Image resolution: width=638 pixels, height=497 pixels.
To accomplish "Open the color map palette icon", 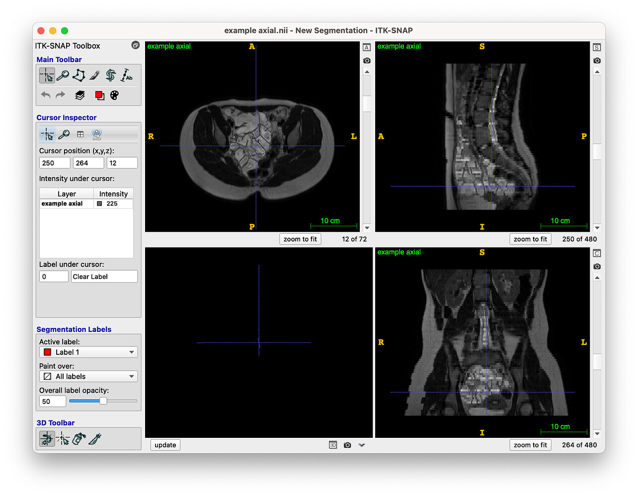I will click(x=114, y=95).
